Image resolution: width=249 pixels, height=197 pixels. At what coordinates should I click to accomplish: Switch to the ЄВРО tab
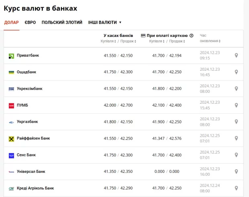click(30, 23)
